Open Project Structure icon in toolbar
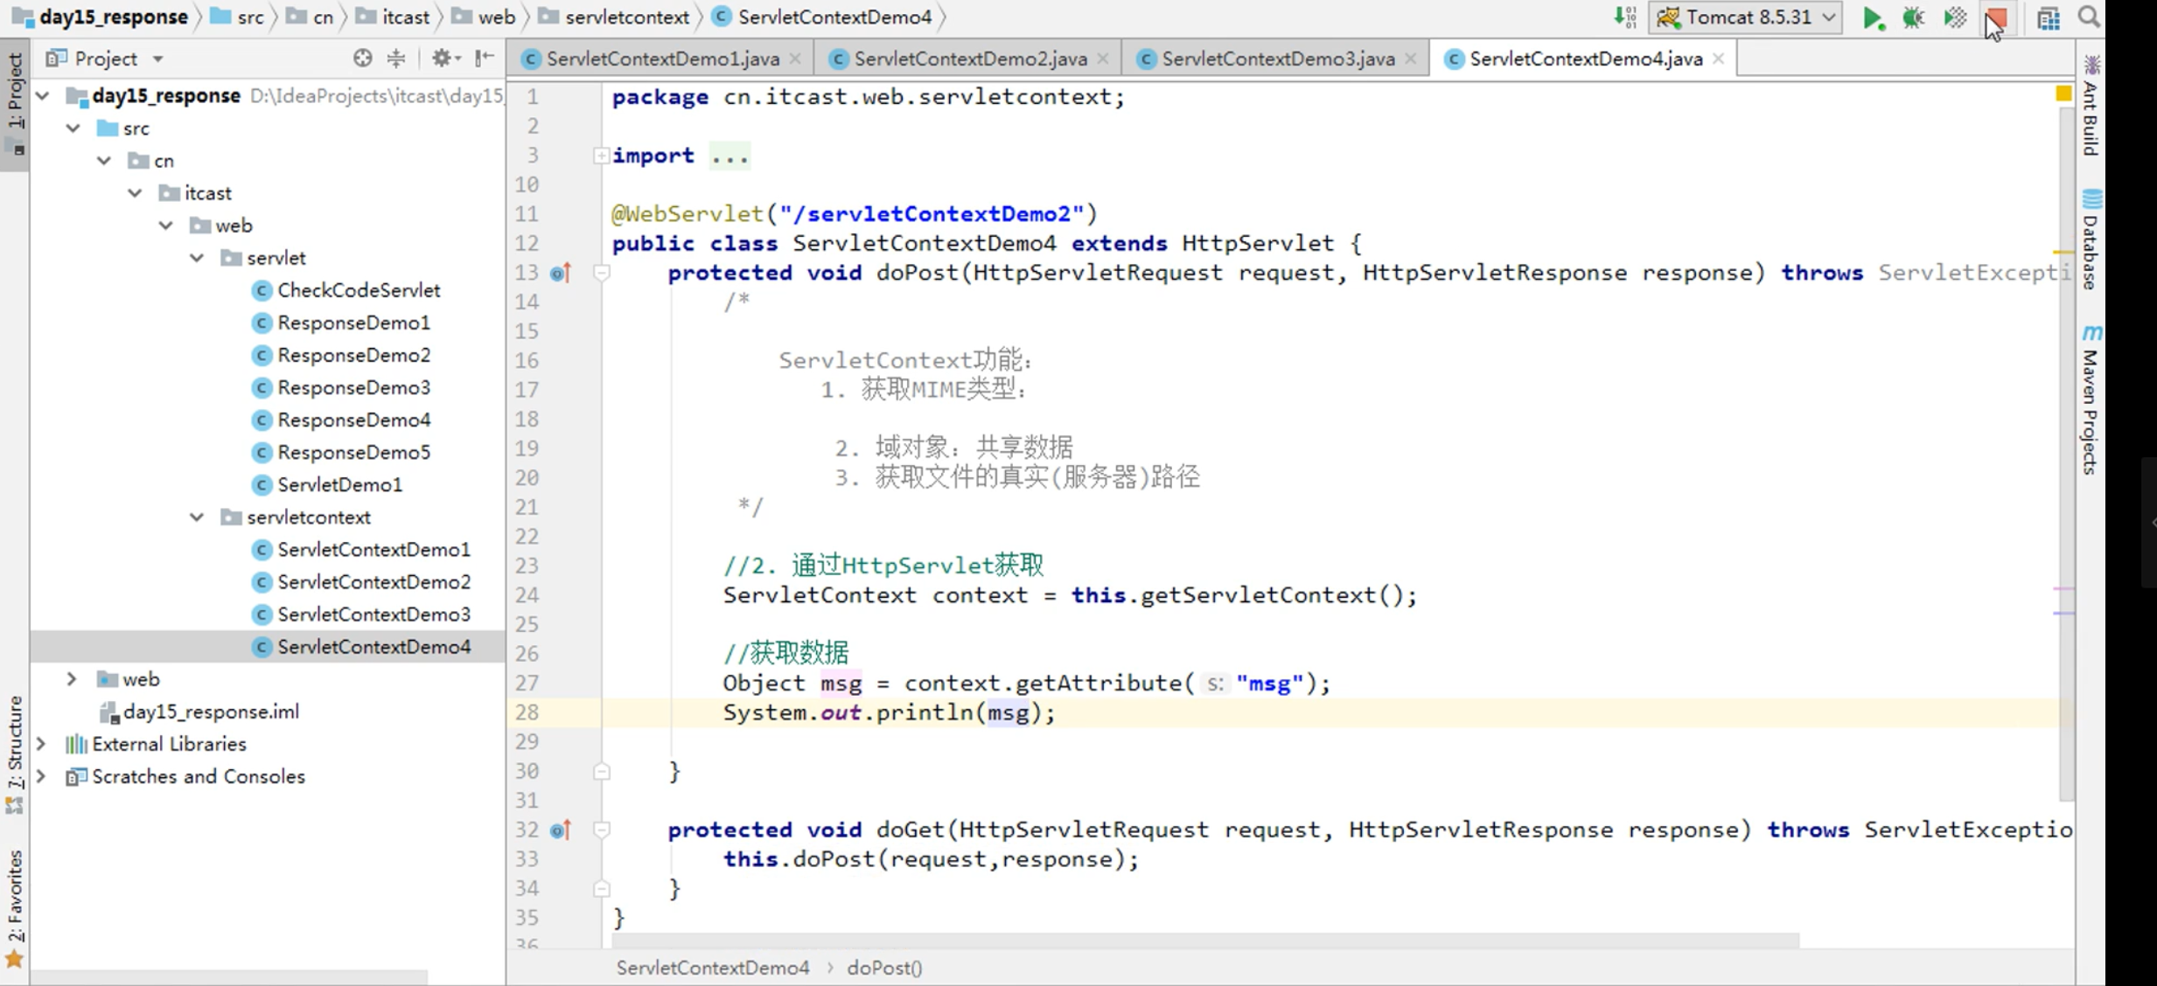Screen dimensions: 2157x986 pos(2048,18)
